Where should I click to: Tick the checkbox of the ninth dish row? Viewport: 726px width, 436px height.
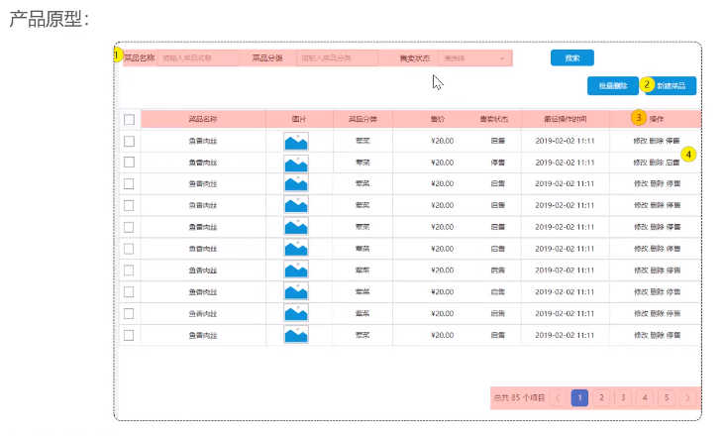click(129, 314)
